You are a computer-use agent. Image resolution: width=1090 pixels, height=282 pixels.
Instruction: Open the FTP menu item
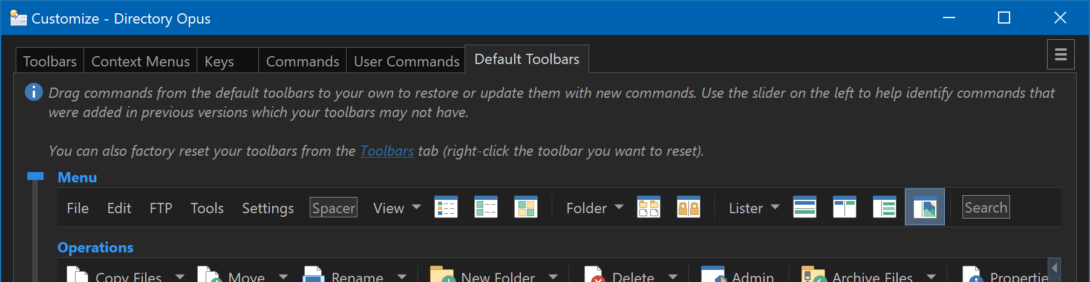tap(161, 208)
